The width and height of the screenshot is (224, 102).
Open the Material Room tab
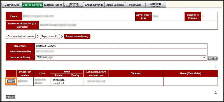tap(53, 5)
